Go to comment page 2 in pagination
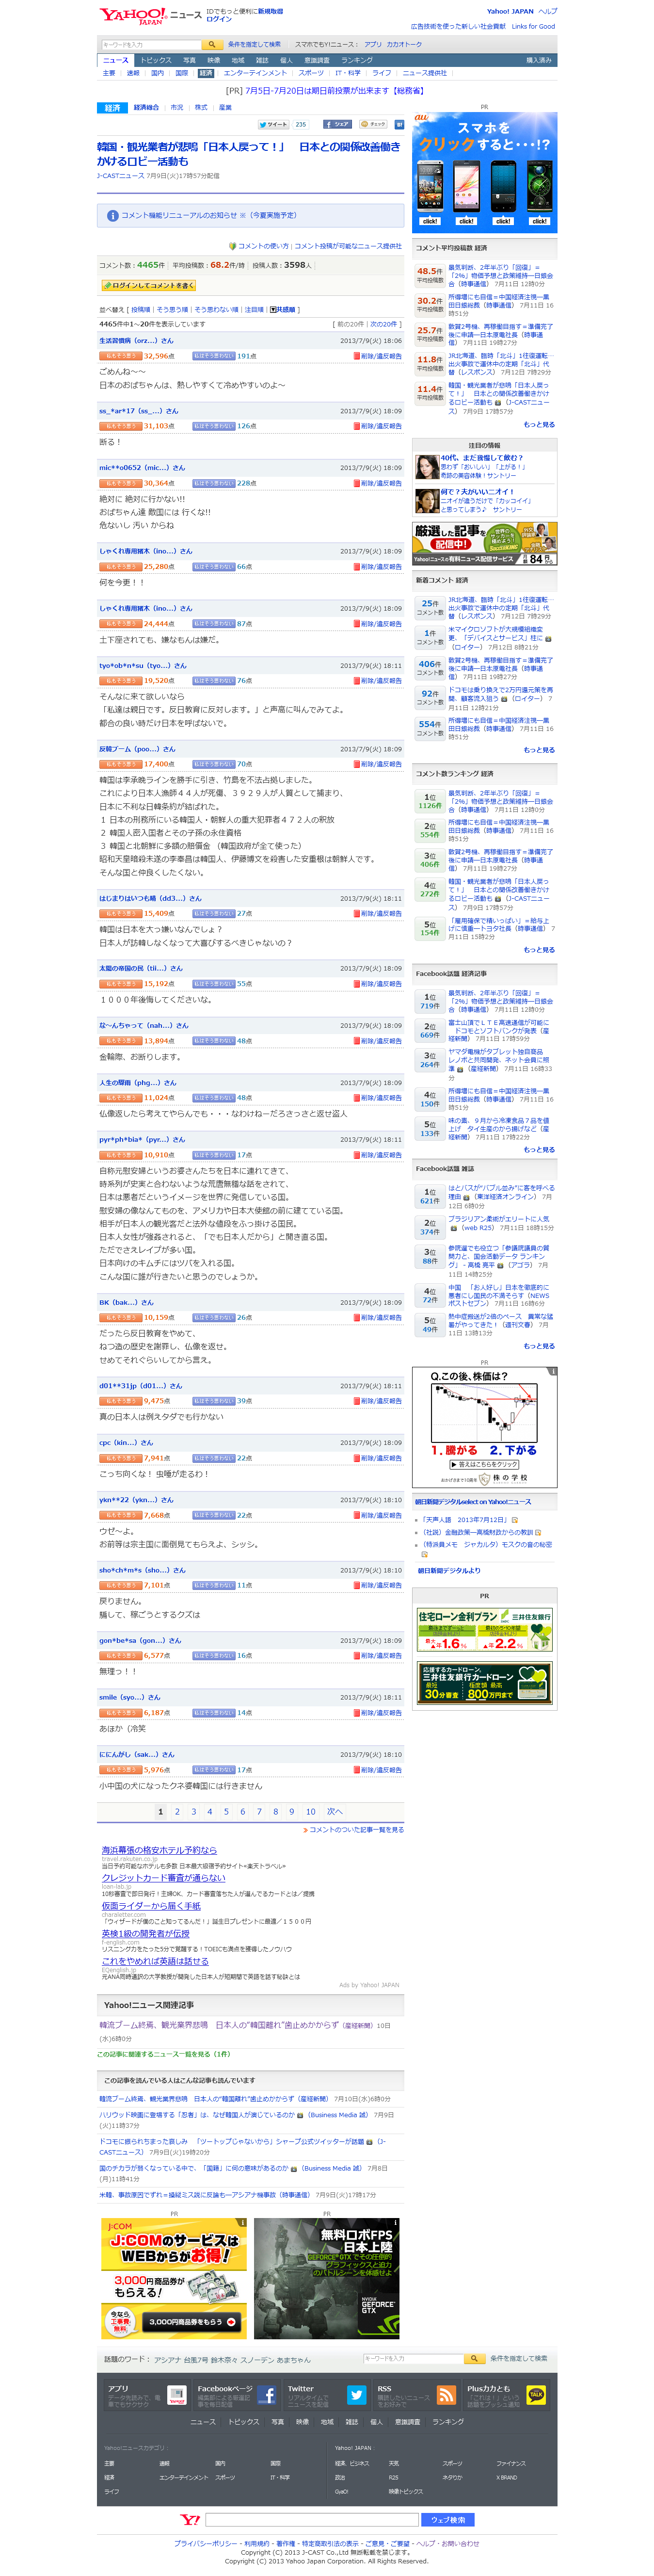Image resolution: width=654 pixels, height=2576 pixels. [177, 1811]
